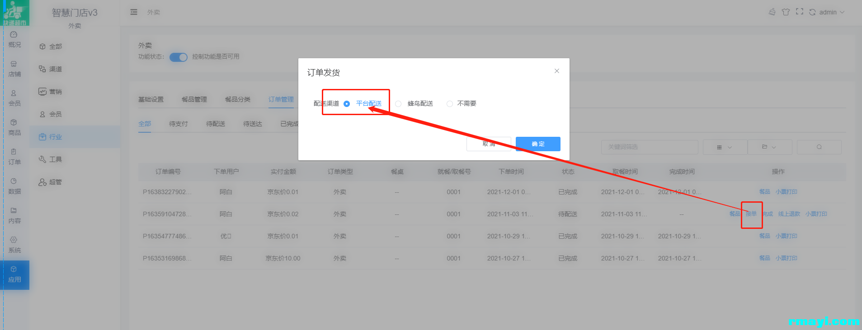Select the 蜂鸟配送 radio option
The image size is (862, 330).
tap(398, 104)
